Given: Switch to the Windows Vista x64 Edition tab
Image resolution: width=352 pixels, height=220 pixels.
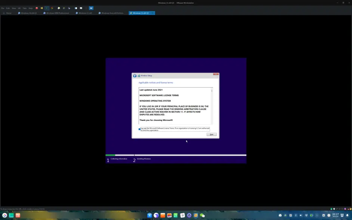Looking at the screenshot, I should tap(111, 13).
